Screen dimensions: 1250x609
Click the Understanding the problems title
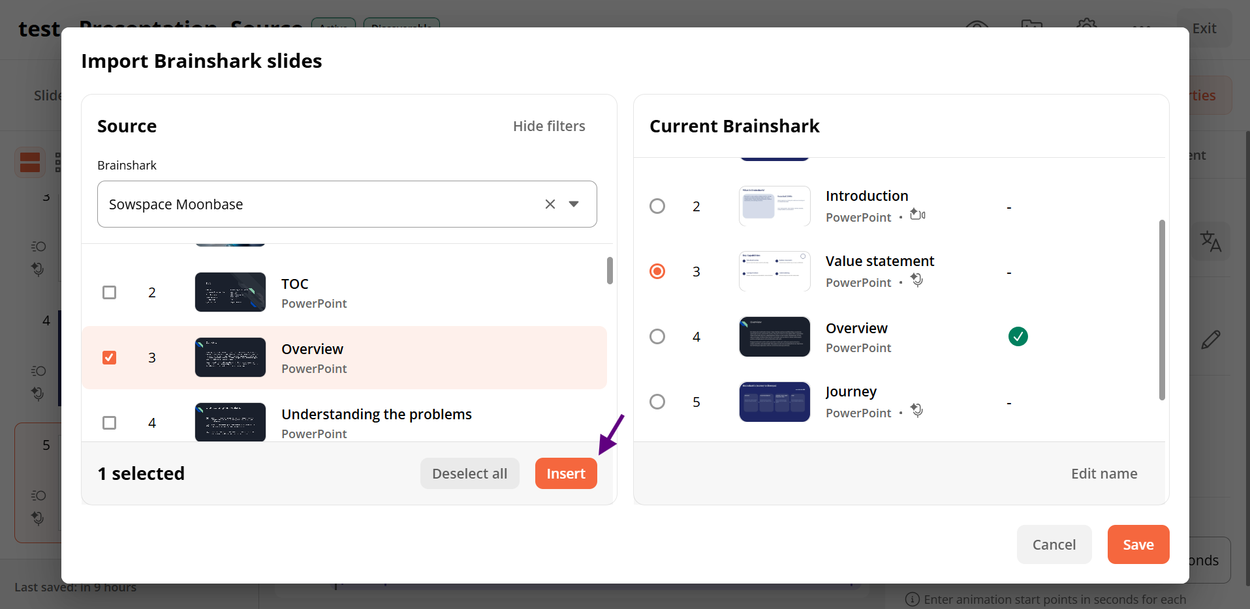point(377,414)
